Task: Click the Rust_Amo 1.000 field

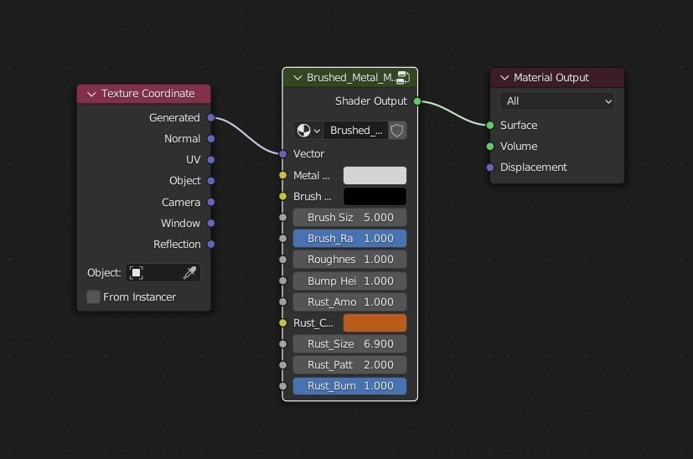Action: 349,302
